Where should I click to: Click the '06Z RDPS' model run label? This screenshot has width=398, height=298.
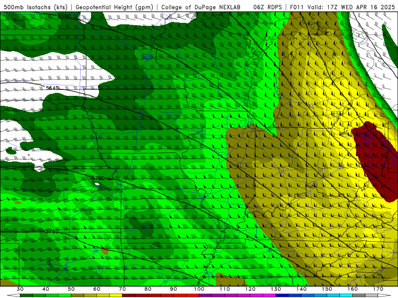tap(268, 7)
